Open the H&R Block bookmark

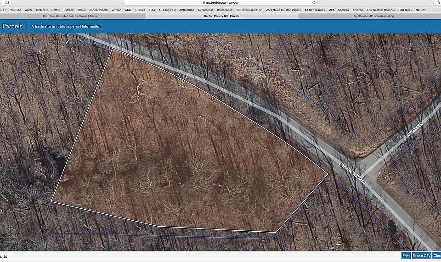click(x=405, y=10)
